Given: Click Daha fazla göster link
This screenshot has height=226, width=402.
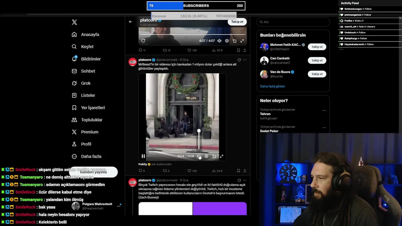Looking at the screenshot, I should click(x=273, y=86).
